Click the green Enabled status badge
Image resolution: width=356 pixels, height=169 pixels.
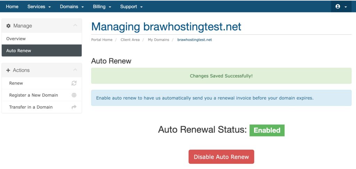click(x=267, y=130)
